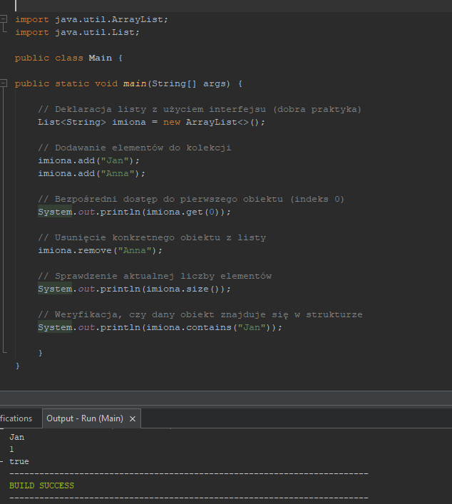The width and height of the screenshot is (452, 504).
Task: Click the highlighted System in the get(0) println
Action: click(x=55, y=212)
